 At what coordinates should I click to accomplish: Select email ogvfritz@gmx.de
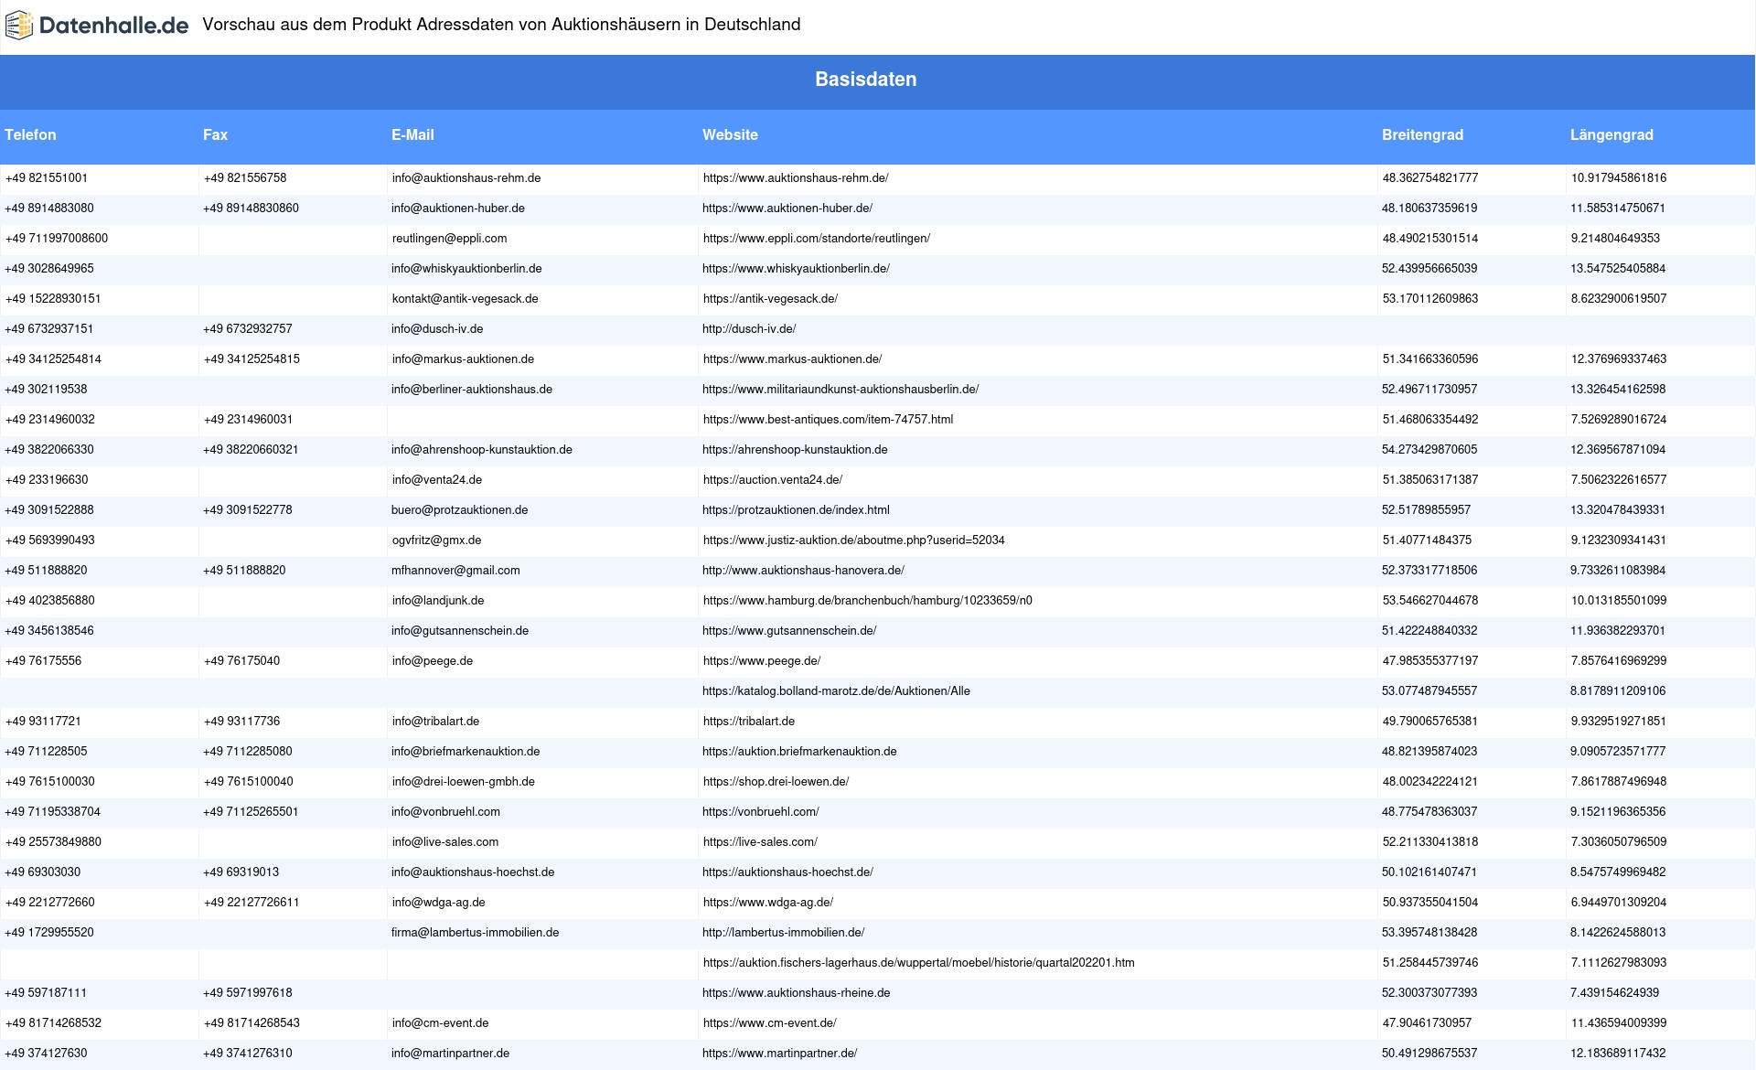pos(437,540)
